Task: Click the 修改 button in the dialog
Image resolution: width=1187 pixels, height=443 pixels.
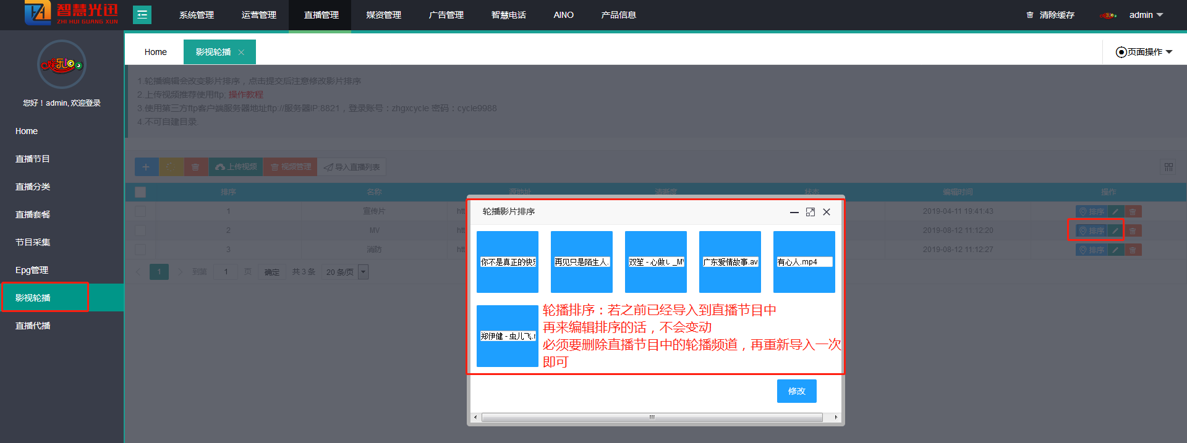Action: pos(796,391)
